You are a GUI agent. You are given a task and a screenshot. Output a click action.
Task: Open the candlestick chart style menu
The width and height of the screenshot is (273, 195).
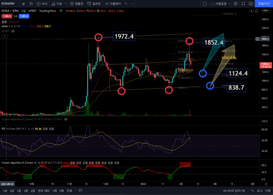coord(31,4)
